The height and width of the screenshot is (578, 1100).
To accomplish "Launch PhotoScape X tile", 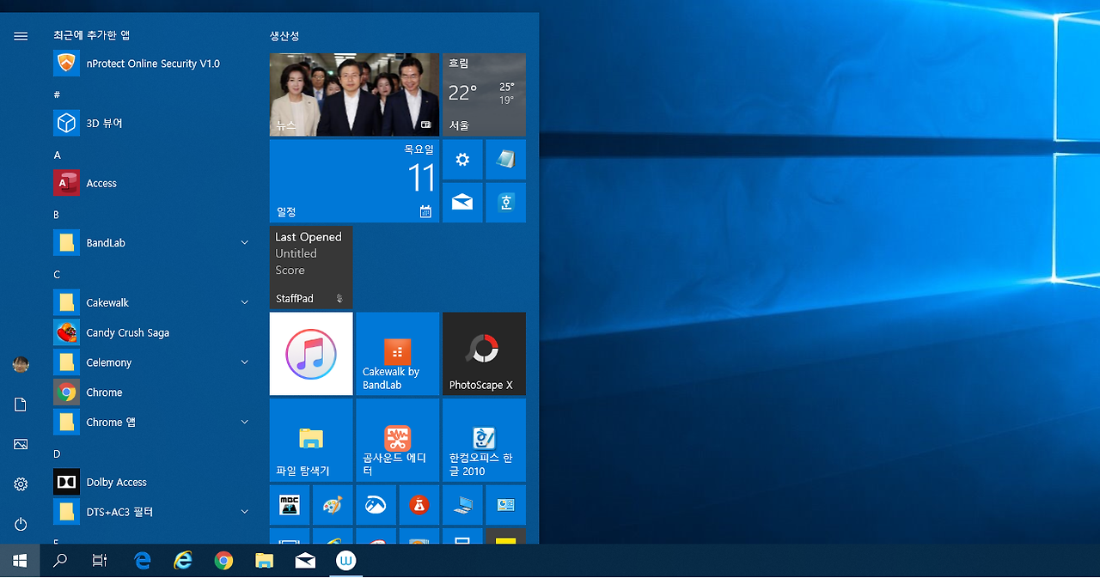I will [484, 354].
